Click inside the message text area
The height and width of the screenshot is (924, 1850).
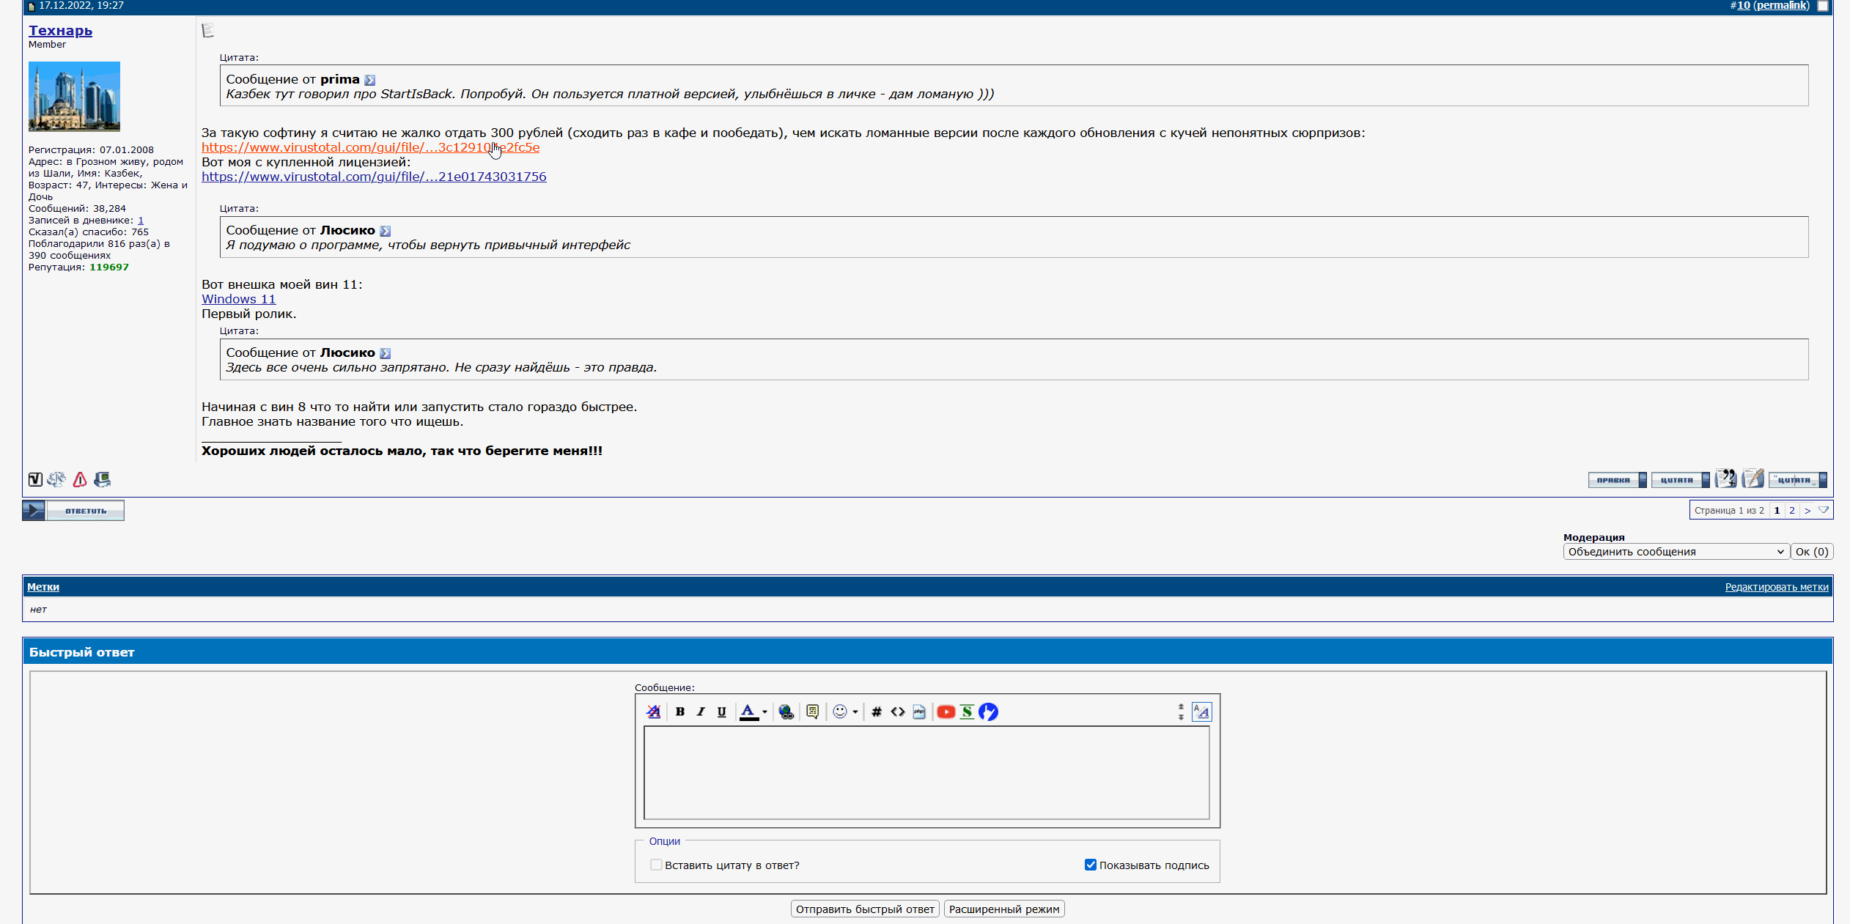coord(926,772)
